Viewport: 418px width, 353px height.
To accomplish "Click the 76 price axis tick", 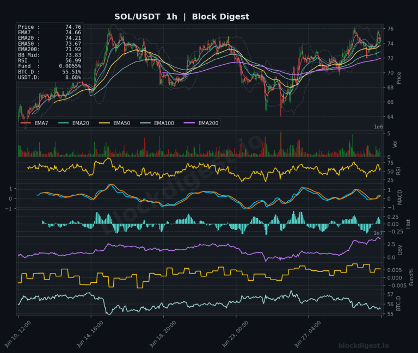I will click(x=390, y=29).
